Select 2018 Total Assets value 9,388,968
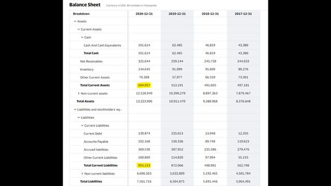 point(210,101)
